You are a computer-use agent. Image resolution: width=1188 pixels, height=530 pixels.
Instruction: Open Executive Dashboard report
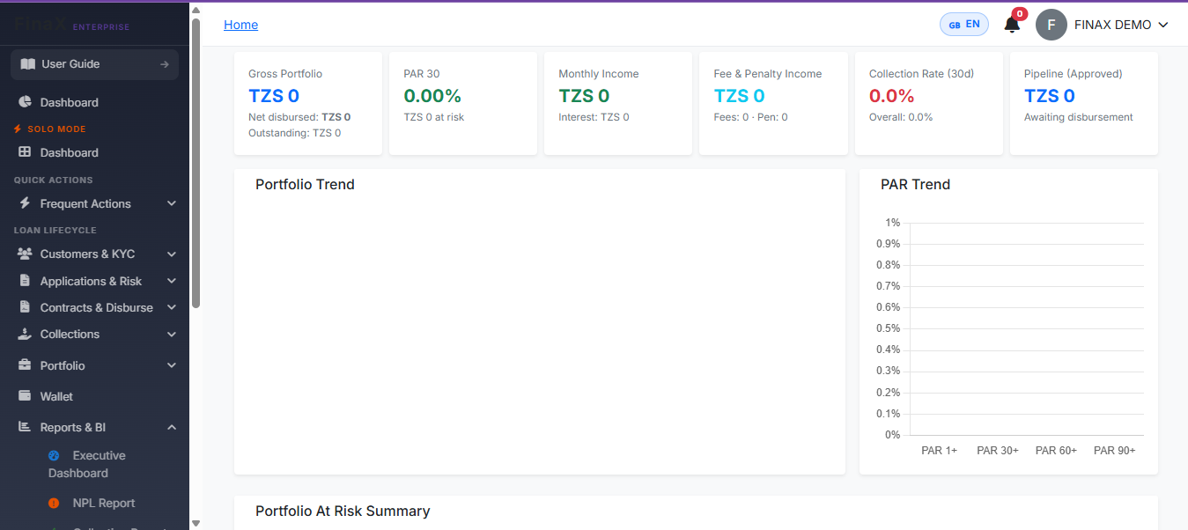click(94, 464)
